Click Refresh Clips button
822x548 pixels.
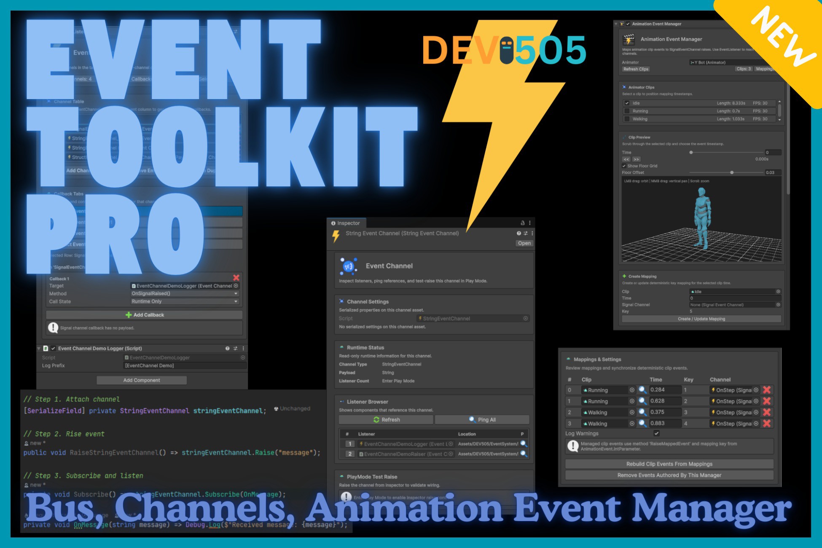pos(636,69)
